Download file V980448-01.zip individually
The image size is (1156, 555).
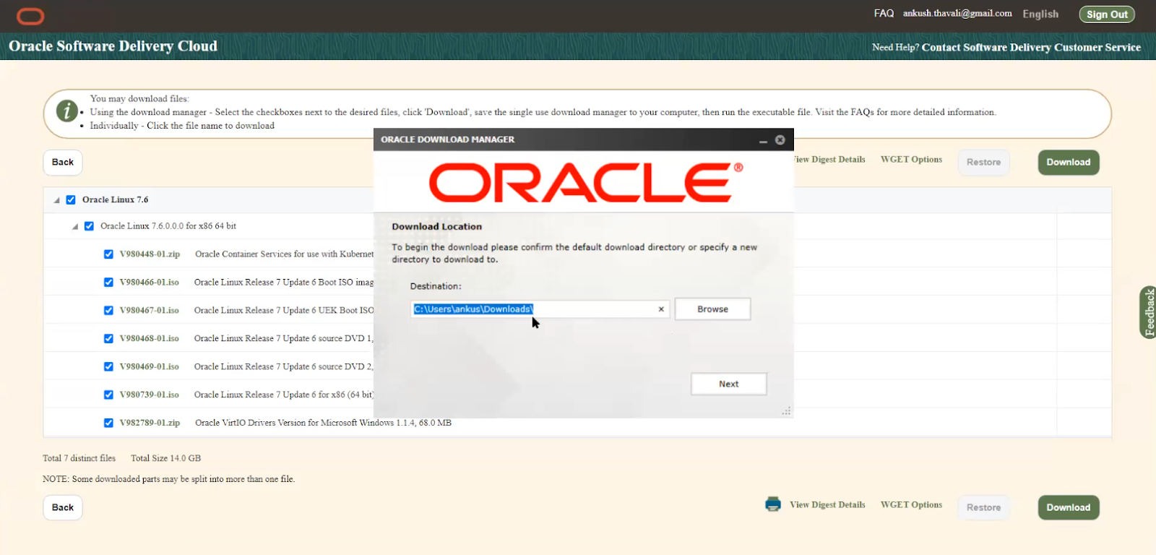click(x=150, y=254)
